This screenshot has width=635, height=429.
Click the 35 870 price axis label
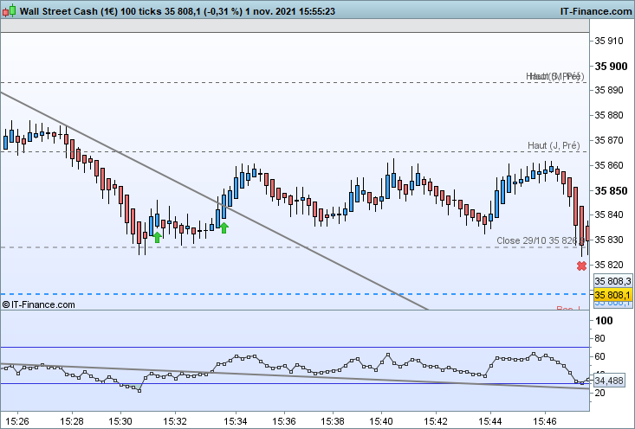click(608, 140)
